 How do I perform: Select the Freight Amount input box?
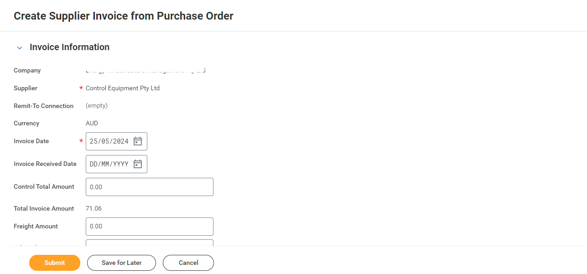(149, 227)
